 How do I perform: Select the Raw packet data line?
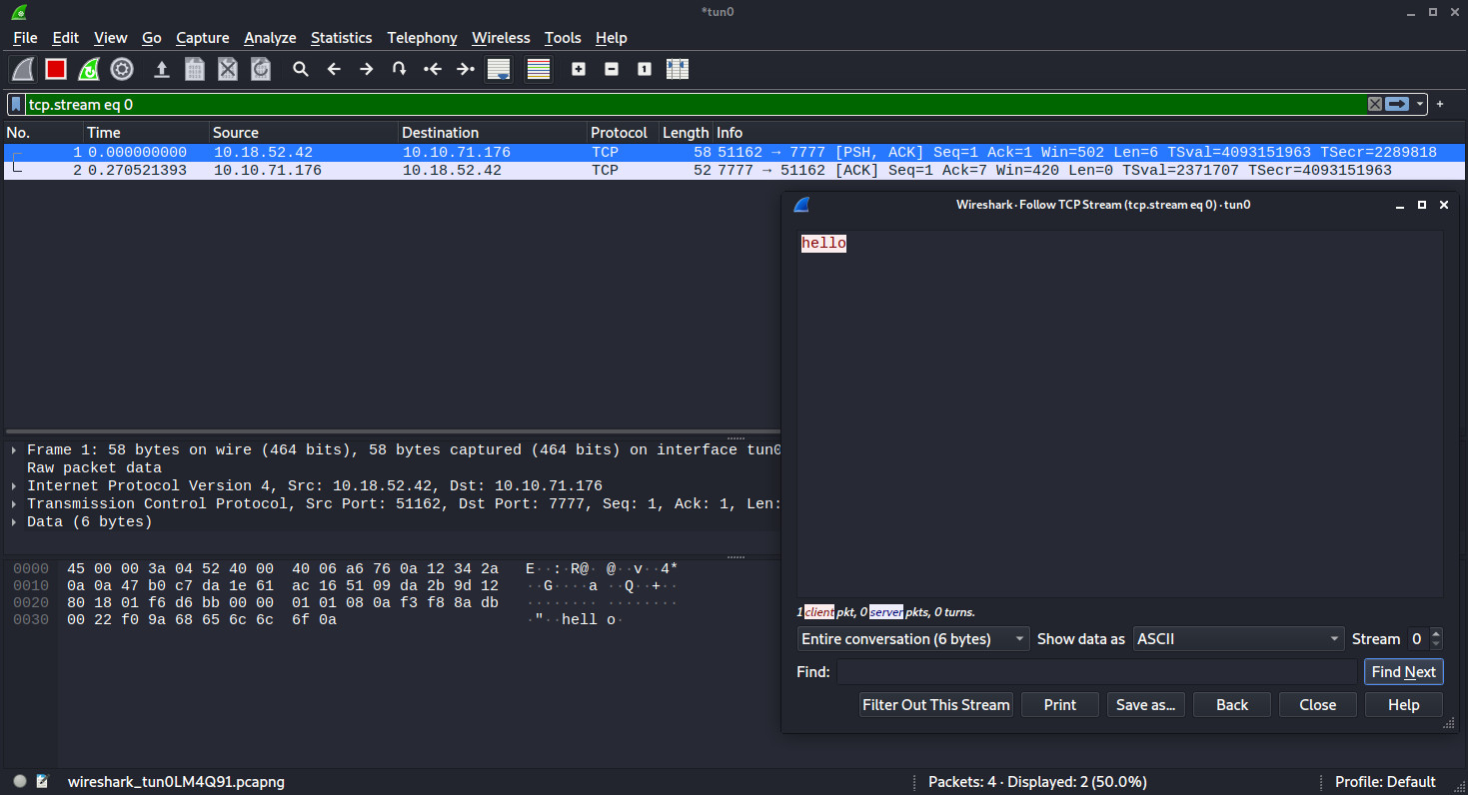94,468
